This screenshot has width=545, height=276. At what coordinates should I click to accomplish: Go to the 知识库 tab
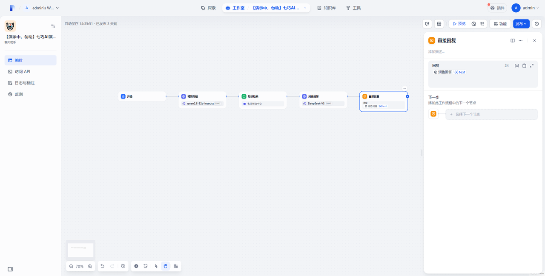click(326, 8)
